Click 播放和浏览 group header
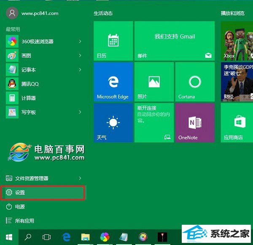The height and width of the screenshot is (245, 253). (233, 13)
